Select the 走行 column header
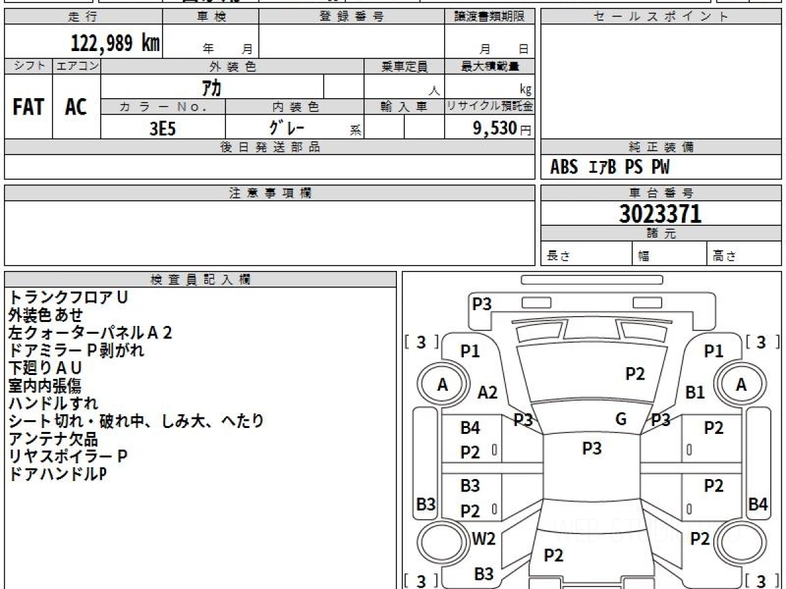The width and height of the screenshot is (786, 589). [83, 17]
